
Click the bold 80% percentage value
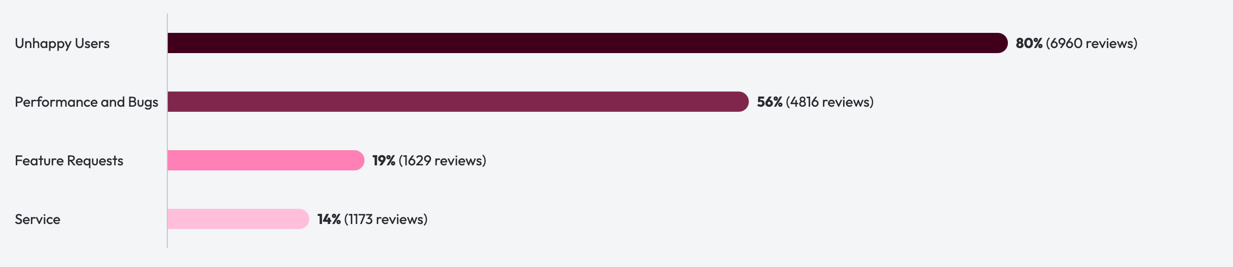[x=1029, y=43]
